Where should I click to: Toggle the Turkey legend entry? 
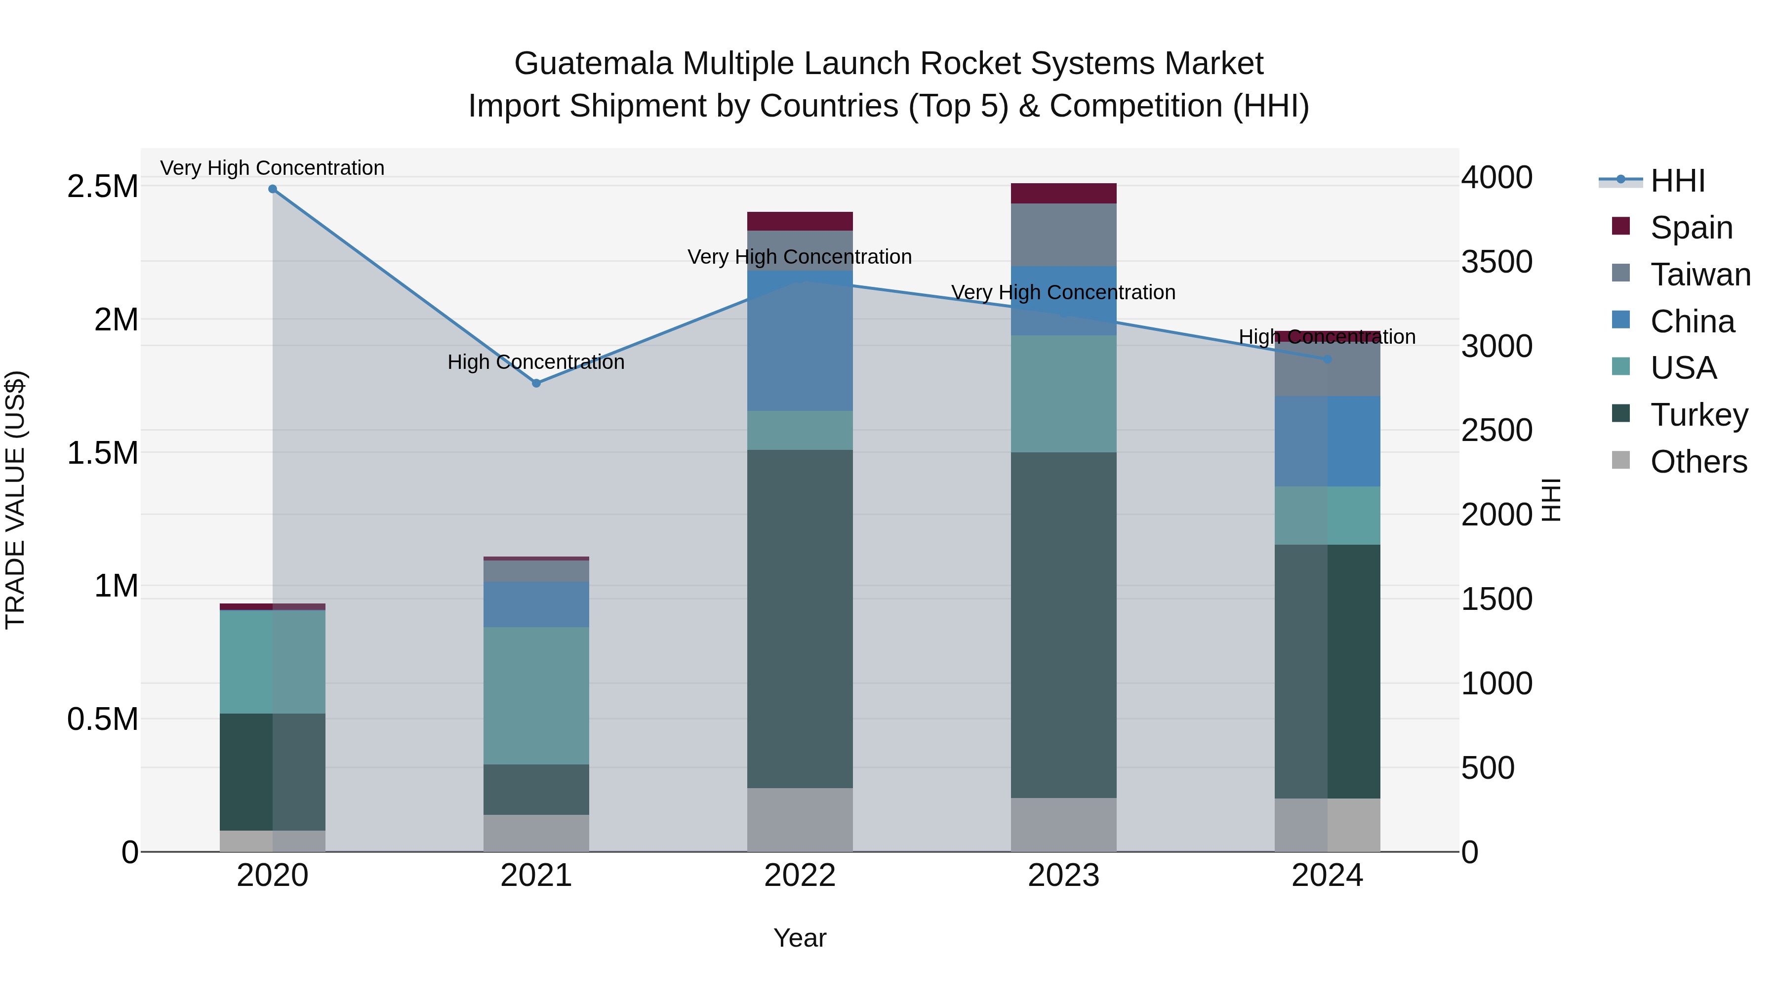click(x=1680, y=414)
